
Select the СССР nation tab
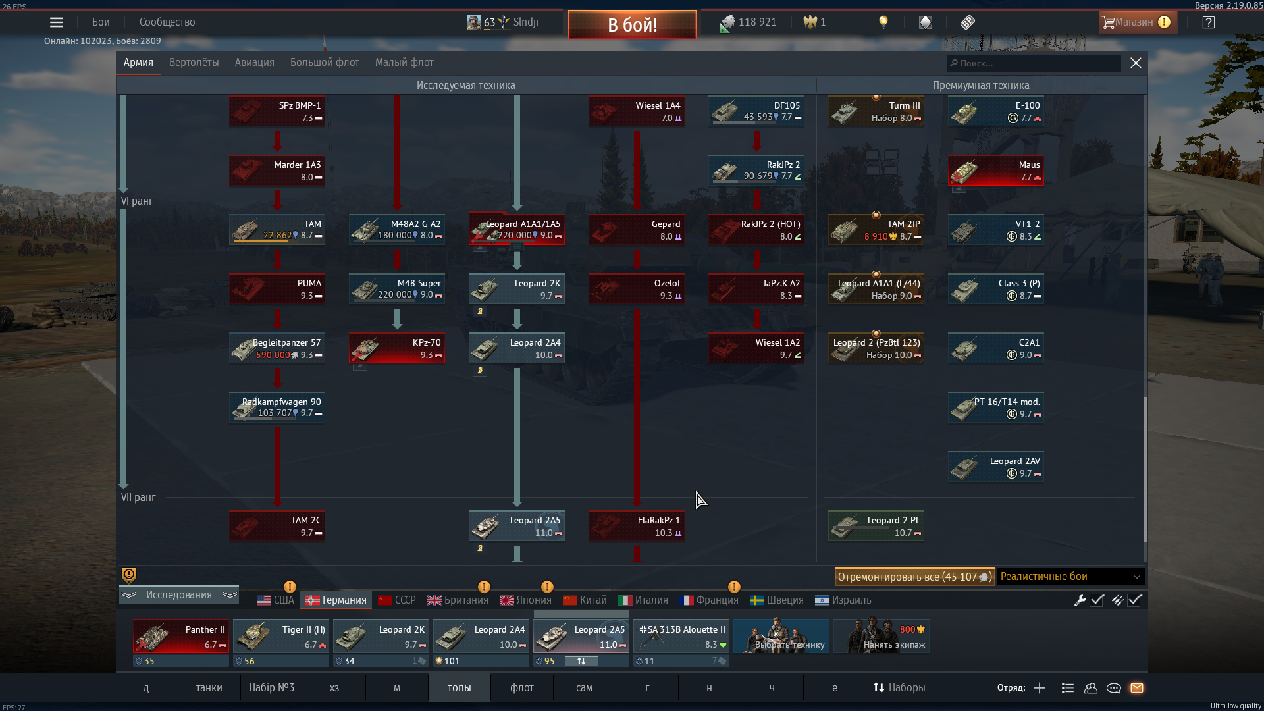397,600
